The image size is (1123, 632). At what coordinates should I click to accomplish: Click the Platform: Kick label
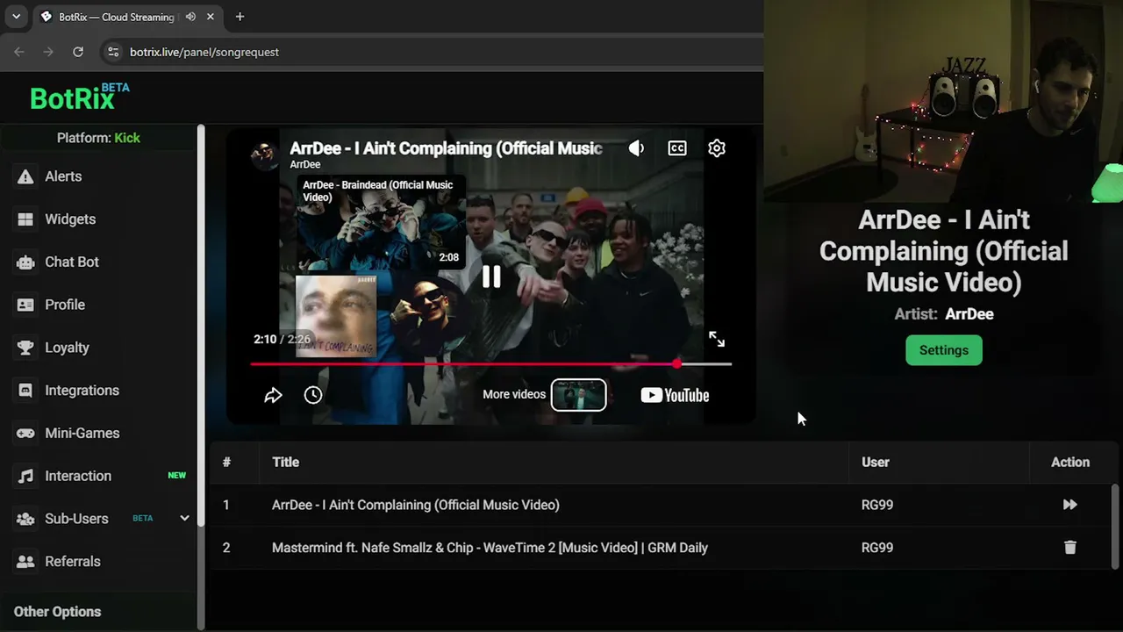pos(98,138)
